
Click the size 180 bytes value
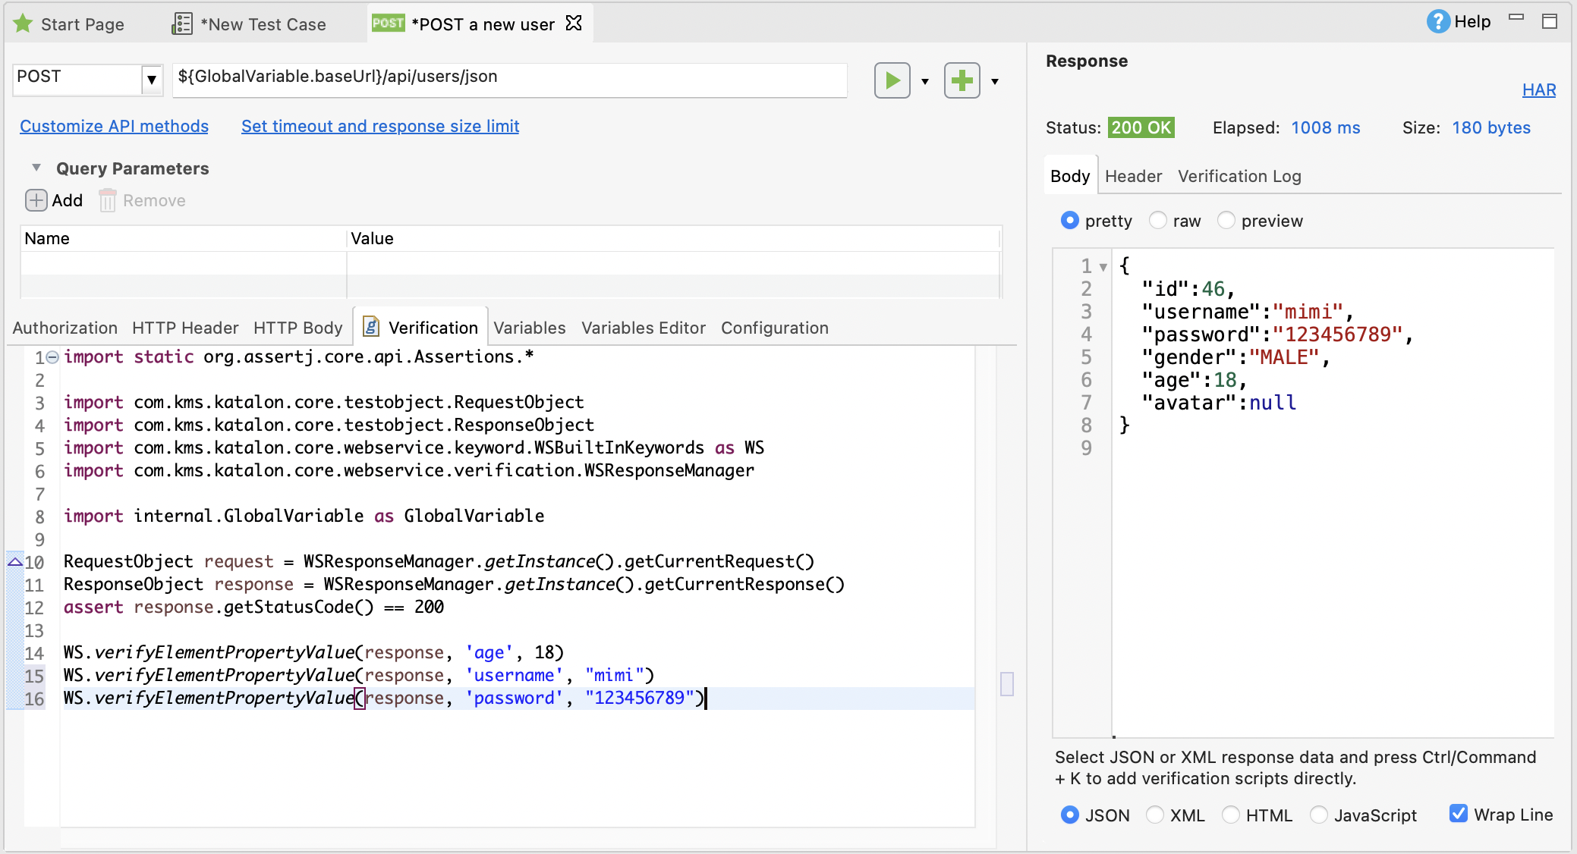point(1491,127)
